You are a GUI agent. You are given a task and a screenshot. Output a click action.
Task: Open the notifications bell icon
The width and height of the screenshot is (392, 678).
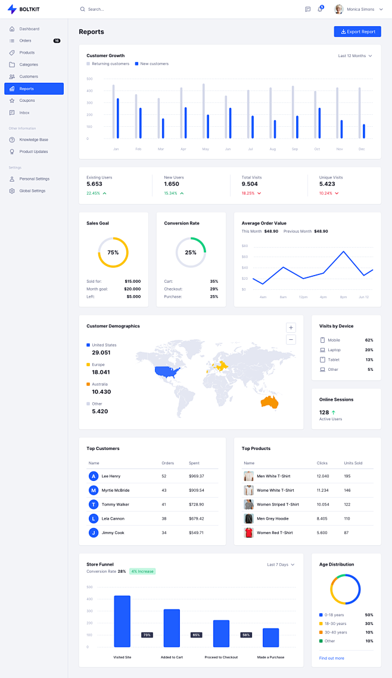[x=320, y=9]
